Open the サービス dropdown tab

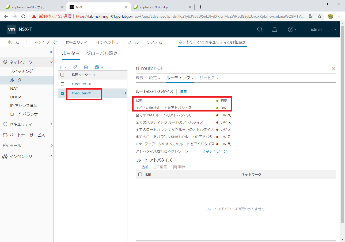pyautogui.click(x=209, y=78)
